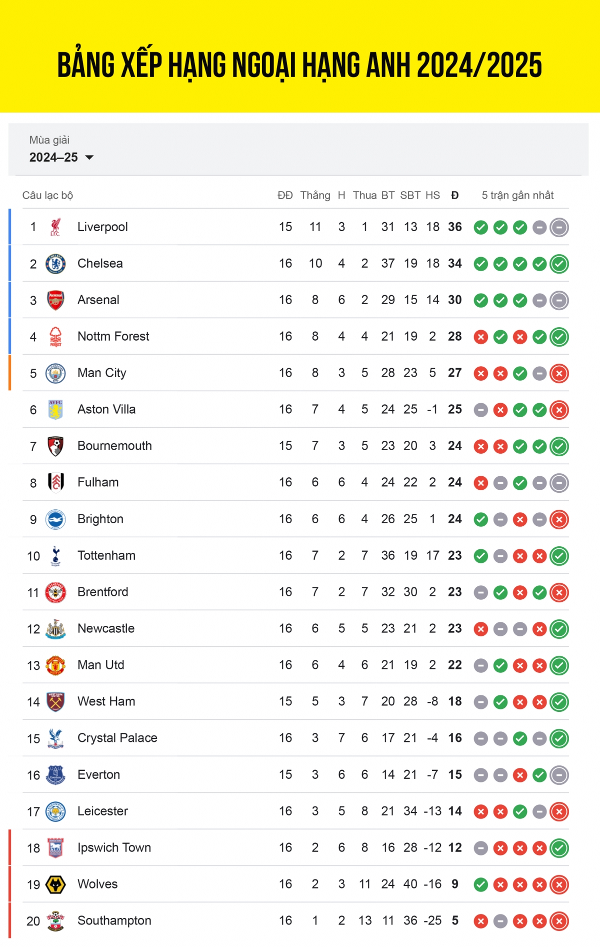
Task: Open the Nottm Forest team link
Action: click(x=113, y=336)
